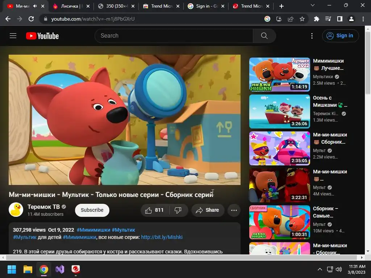The image size is (371, 278).
Task: Open the YouTube hamburger guide menu
Action: [13, 36]
